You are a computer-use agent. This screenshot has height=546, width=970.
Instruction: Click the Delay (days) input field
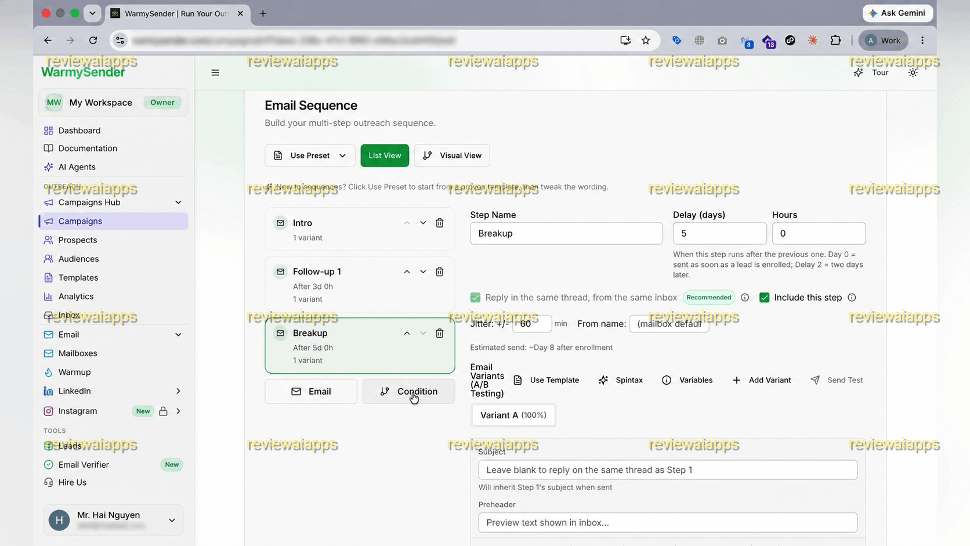(719, 233)
